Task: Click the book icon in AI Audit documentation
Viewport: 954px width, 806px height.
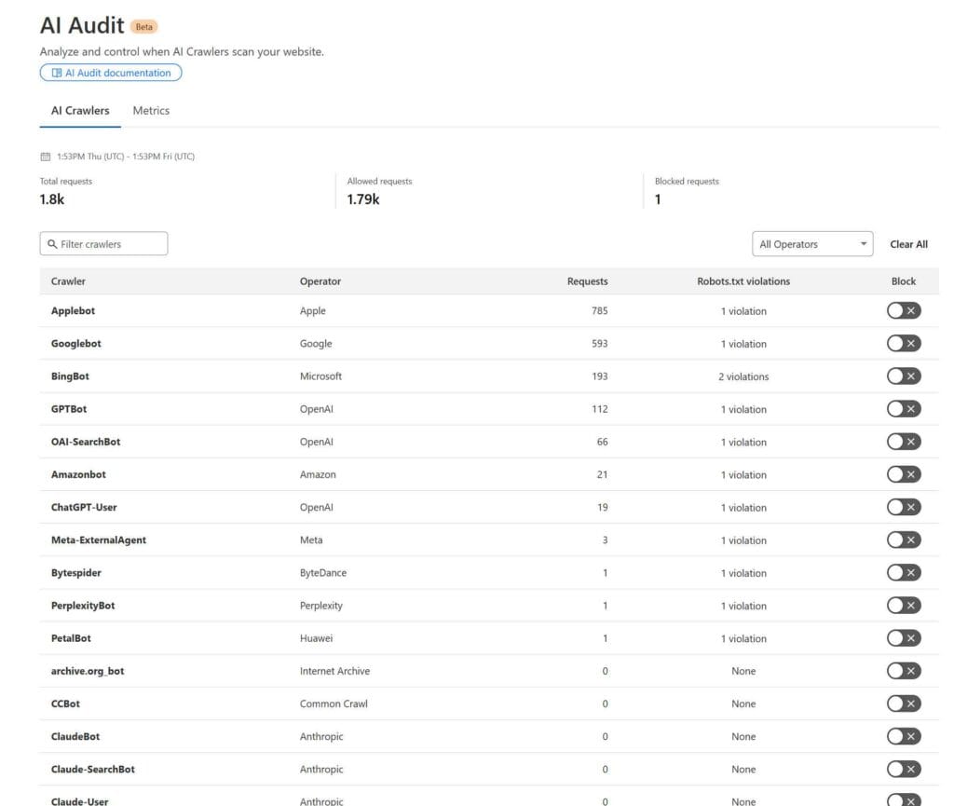Action: tap(56, 73)
